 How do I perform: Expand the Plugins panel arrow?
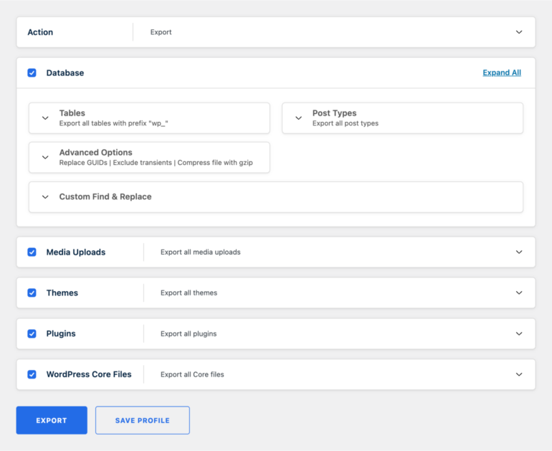519,334
